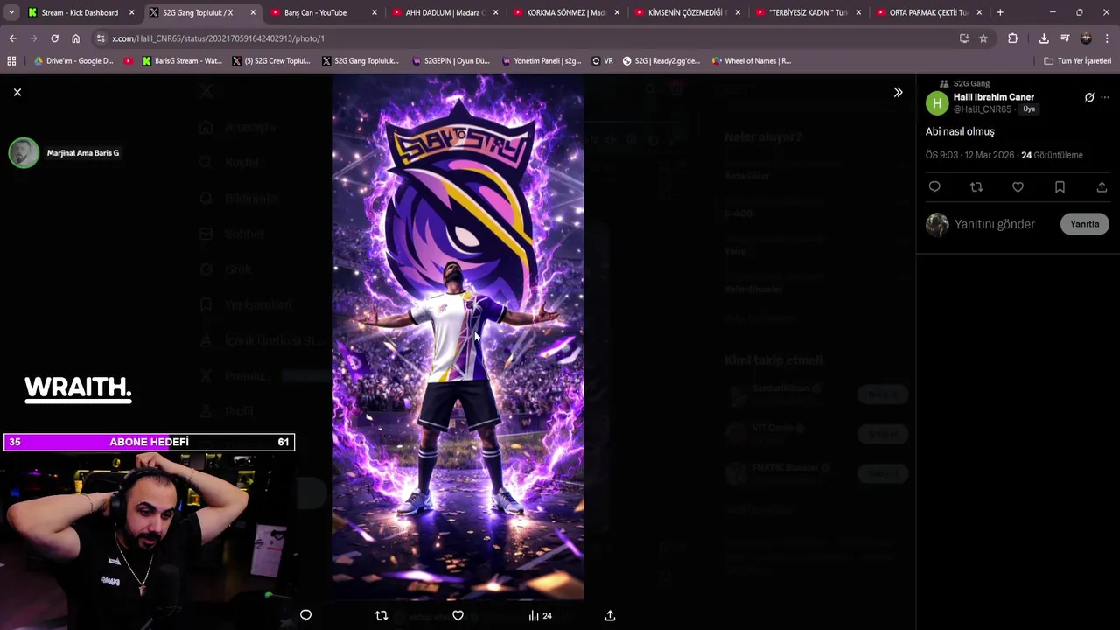
Task: Share the post from the right panel
Action: coord(1102,187)
